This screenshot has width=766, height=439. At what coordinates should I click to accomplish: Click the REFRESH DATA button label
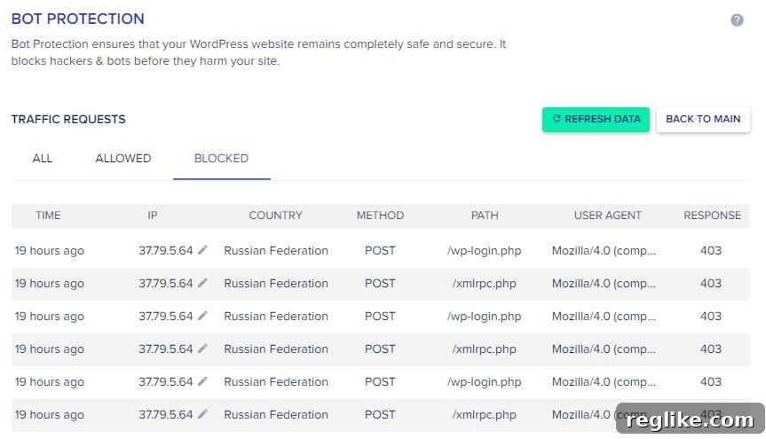(603, 119)
